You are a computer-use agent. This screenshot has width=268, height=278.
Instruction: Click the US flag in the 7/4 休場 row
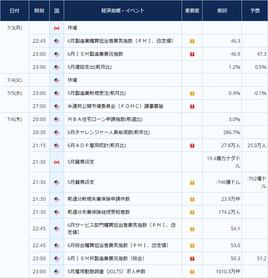coord(57,80)
